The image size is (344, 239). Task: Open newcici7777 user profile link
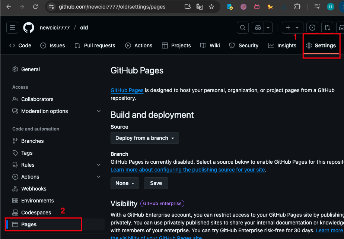pyautogui.click(x=55, y=28)
